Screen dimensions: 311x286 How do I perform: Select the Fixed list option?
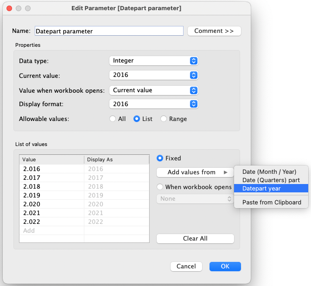(x=160, y=158)
